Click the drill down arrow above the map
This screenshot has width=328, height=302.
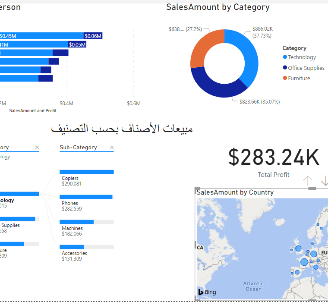(324, 181)
